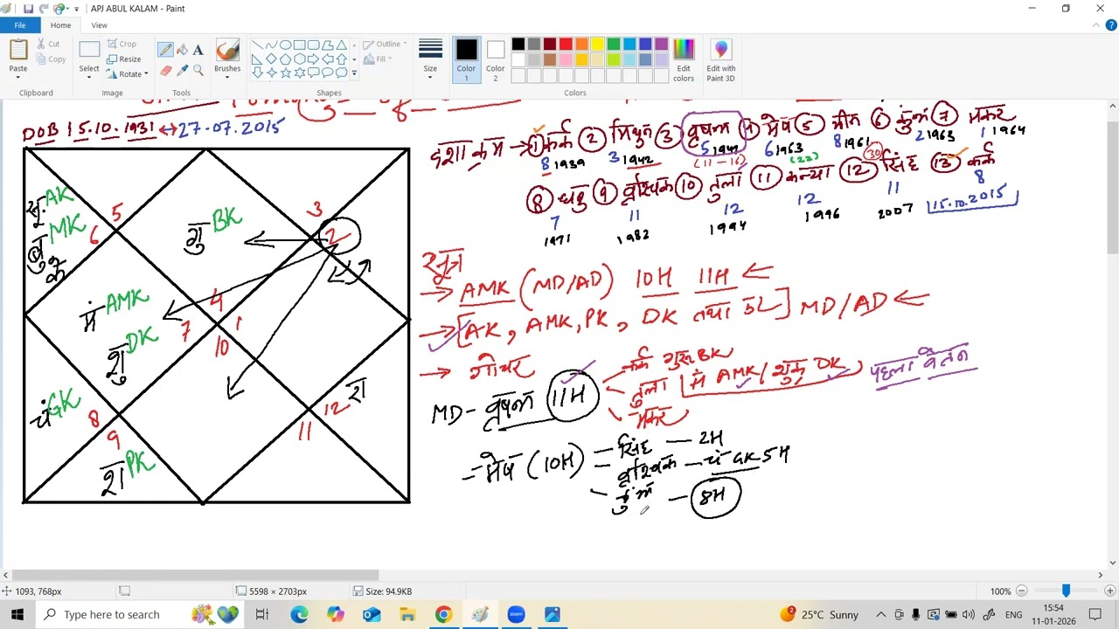Expand the Shapes gallery more arrow
The image size is (1119, 629).
pos(353,73)
